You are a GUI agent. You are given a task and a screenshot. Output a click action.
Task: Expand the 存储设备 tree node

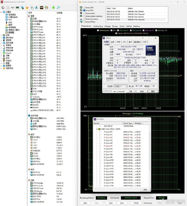pyautogui.click(x=1, y=48)
